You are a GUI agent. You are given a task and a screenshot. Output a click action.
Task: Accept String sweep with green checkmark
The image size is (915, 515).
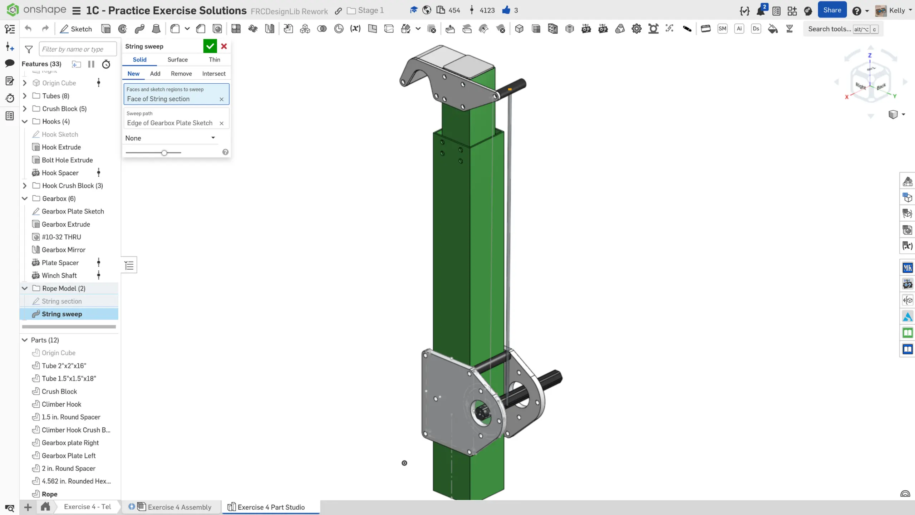click(x=210, y=46)
